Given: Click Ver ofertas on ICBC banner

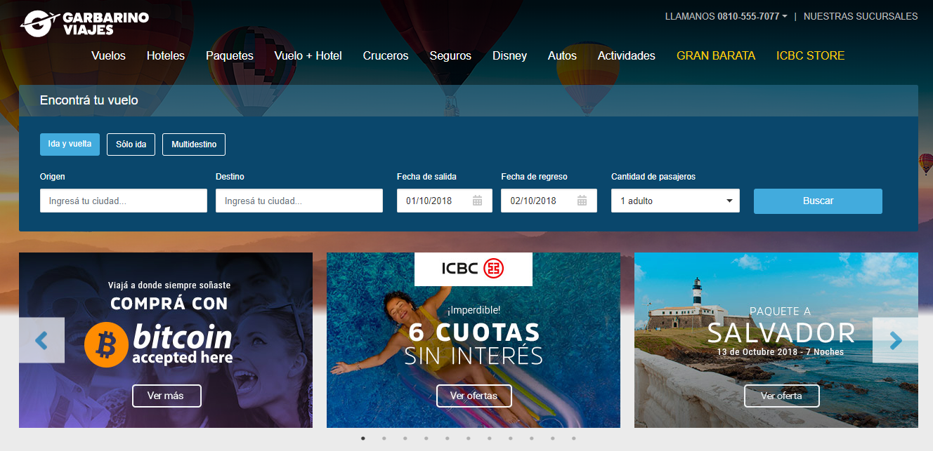Looking at the screenshot, I should 474,396.
